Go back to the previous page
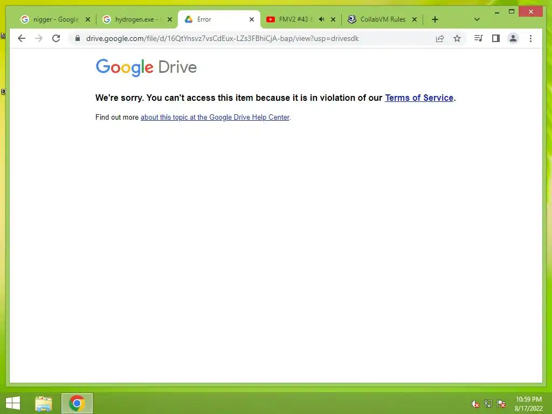Viewport: 552px width, 414px height. click(22, 38)
